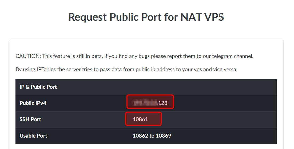Click the "Public IPv4" row label

pos(33,103)
